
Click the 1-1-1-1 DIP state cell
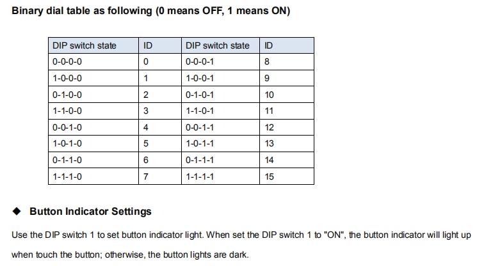pos(220,176)
